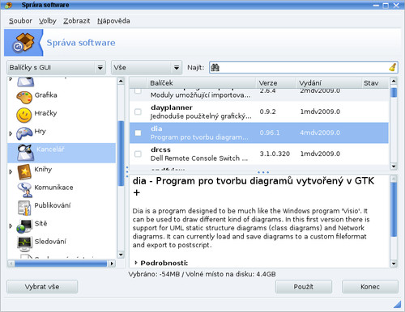Click the Hry gamepad icon
This screenshot has height=312, width=405.
24,133
